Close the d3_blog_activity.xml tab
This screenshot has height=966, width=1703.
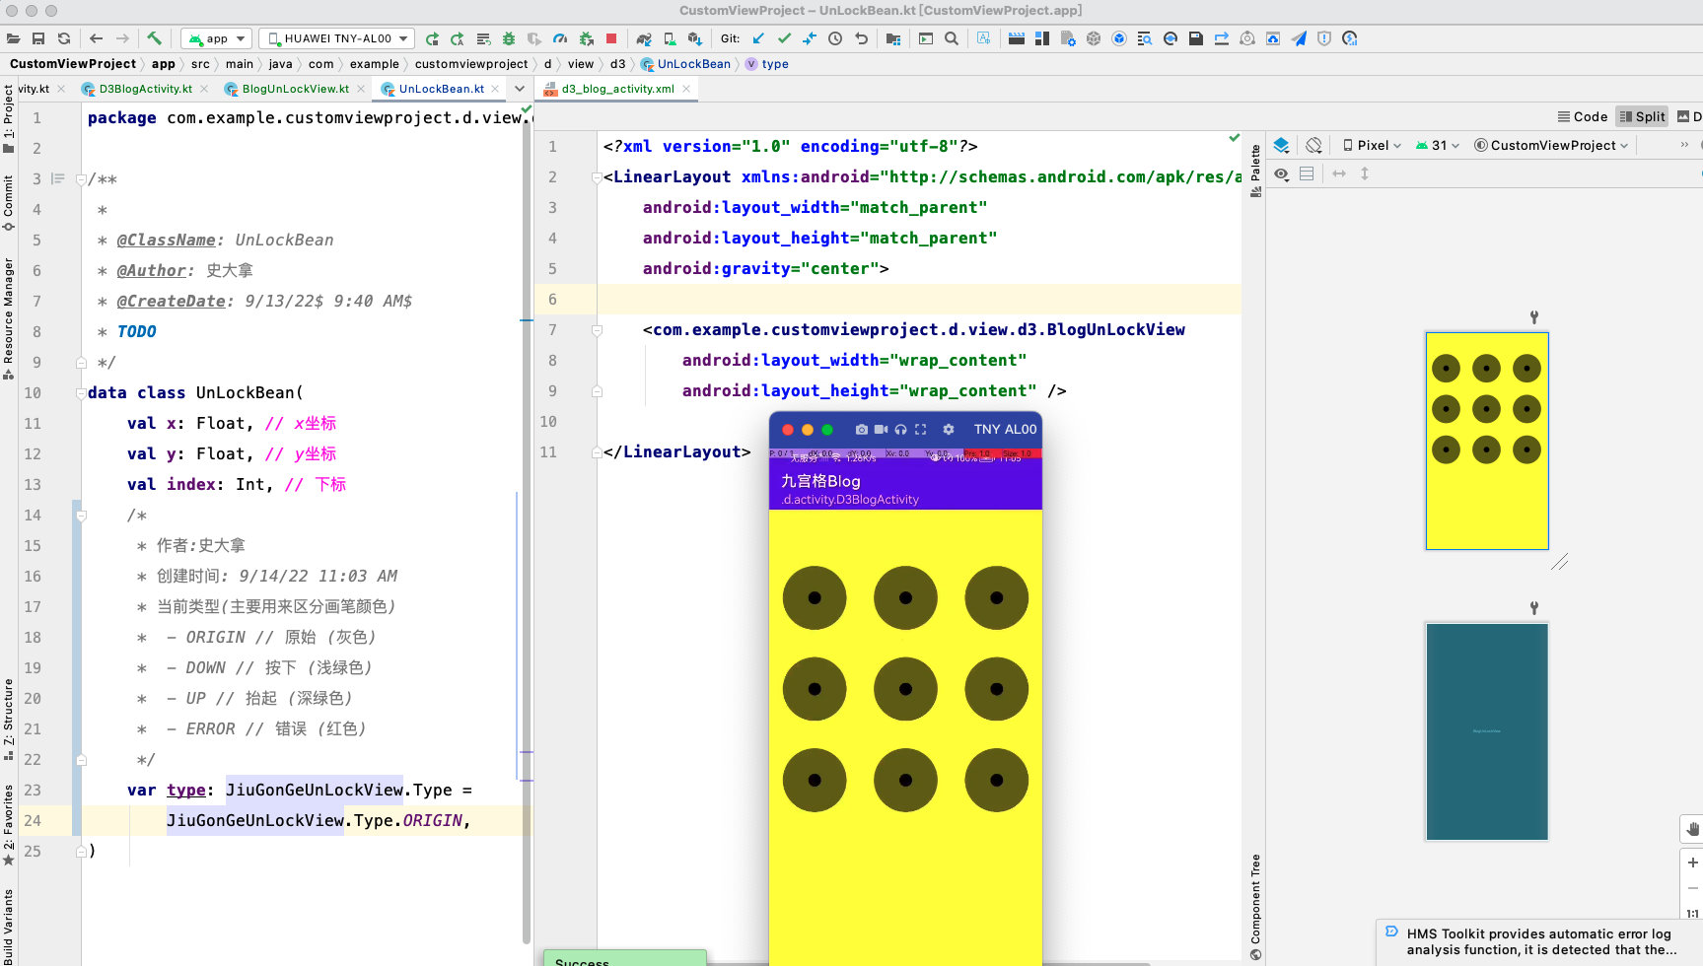click(686, 89)
